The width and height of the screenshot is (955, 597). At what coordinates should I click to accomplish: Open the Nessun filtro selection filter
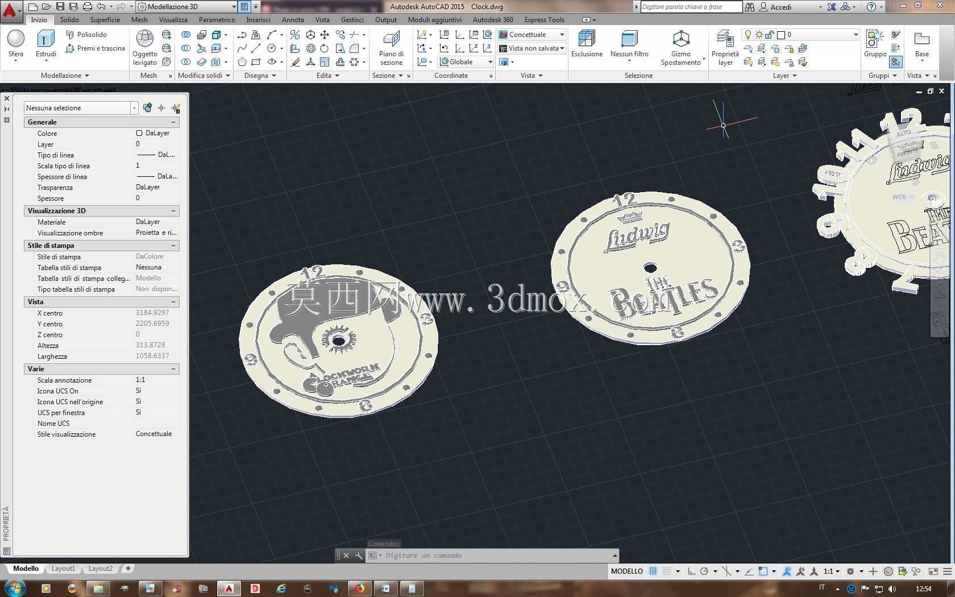click(629, 44)
